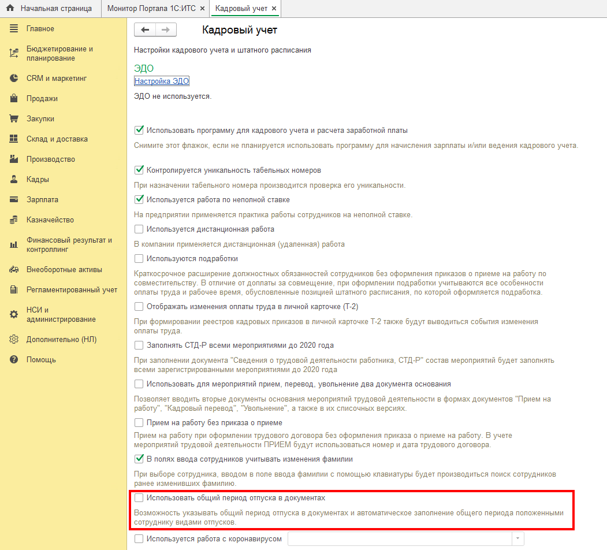Image resolution: width=607 pixels, height=550 pixels.
Task: Click the Закупки cart icon
Action: click(x=14, y=118)
